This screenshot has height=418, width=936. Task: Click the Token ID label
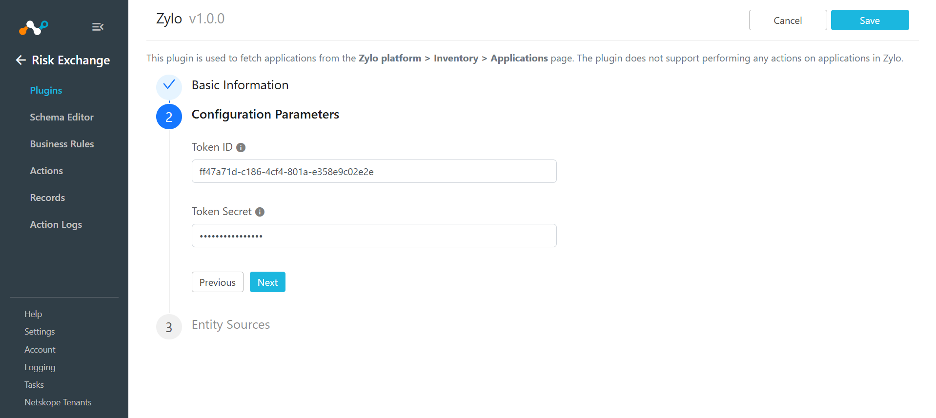tap(212, 147)
